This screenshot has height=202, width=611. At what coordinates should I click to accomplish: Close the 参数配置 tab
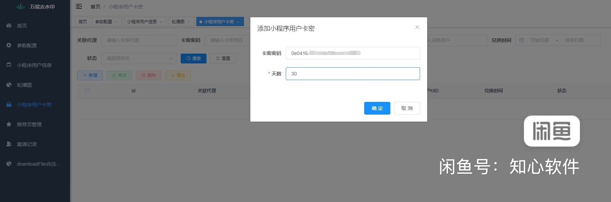click(x=116, y=22)
